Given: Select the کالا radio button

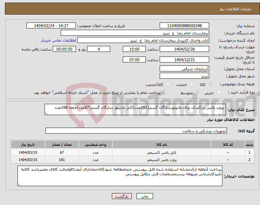Looking at the screenshot, I should (210, 84).
